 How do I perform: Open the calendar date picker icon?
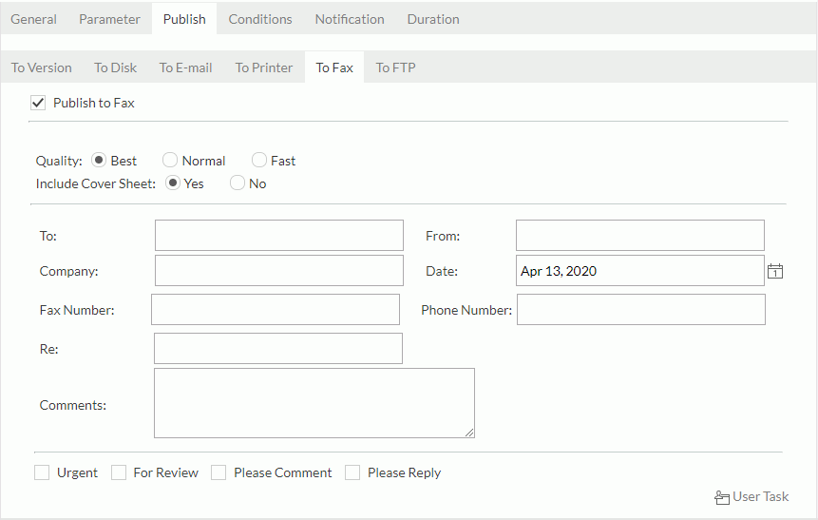tap(775, 272)
